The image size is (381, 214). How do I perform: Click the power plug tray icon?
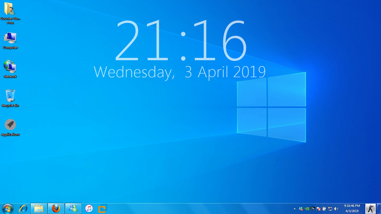click(x=324, y=208)
